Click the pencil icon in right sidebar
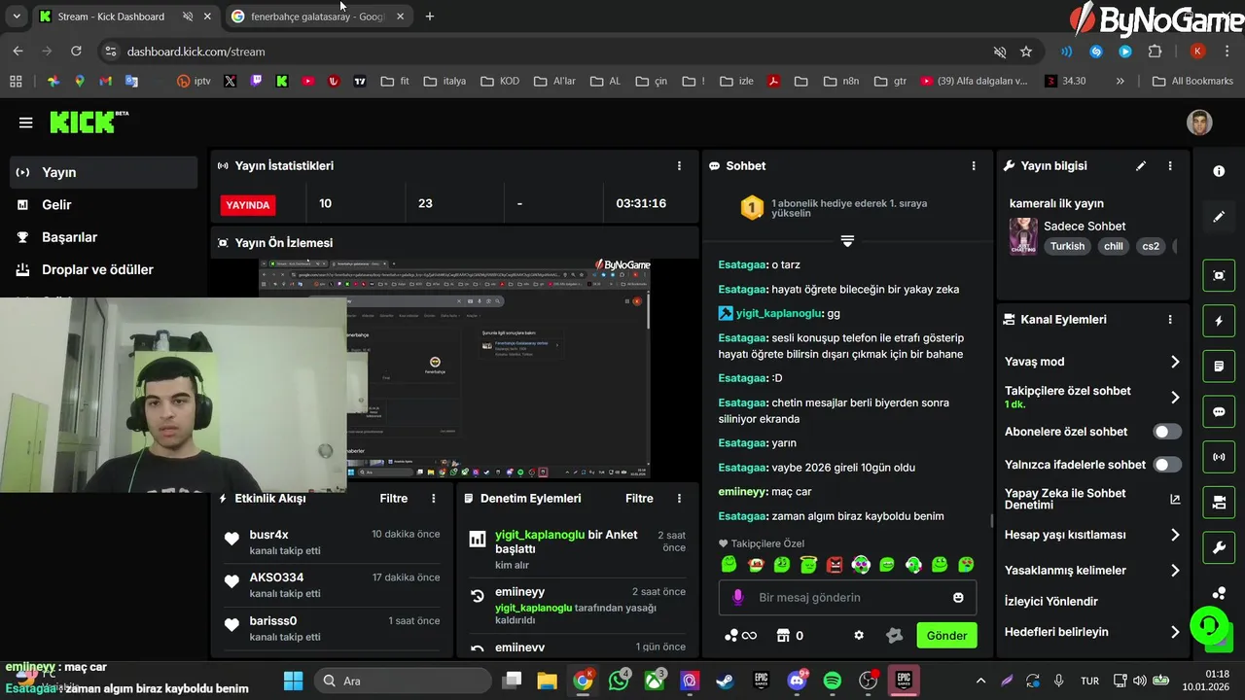Viewport: 1245px width, 700px height. [1219, 217]
